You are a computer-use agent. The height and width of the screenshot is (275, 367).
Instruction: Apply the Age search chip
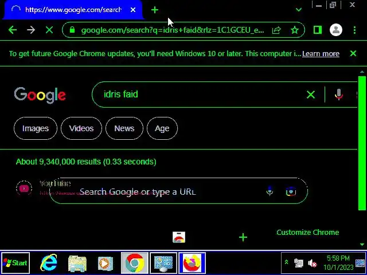162,128
